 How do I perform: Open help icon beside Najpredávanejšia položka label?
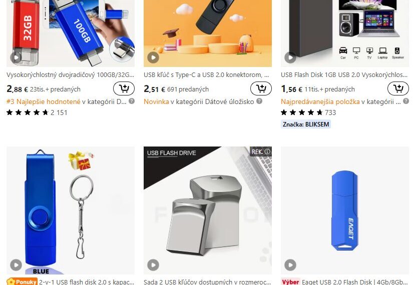tap(406, 101)
